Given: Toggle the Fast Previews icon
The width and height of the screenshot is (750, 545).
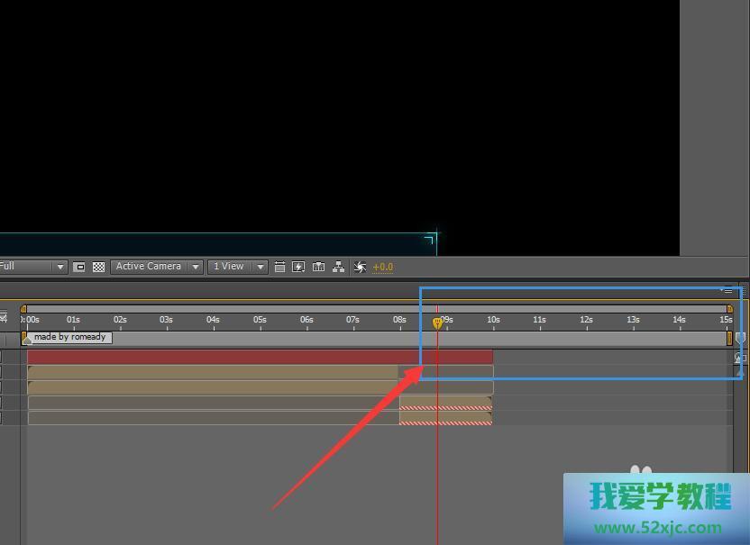Looking at the screenshot, I should click(298, 267).
